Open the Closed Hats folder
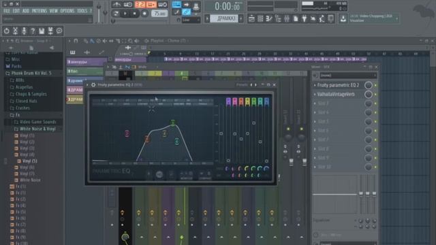Image resolution: width=436 pixels, height=245 pixels. [26, 101]
